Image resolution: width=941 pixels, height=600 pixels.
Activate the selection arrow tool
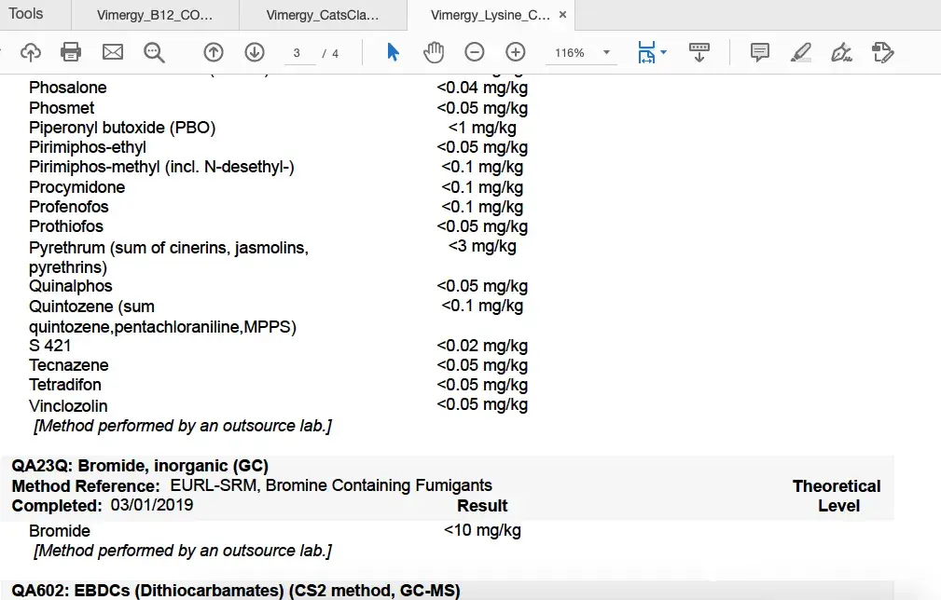point(393,52)
